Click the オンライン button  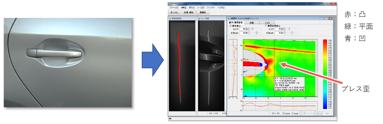(174, 12)
